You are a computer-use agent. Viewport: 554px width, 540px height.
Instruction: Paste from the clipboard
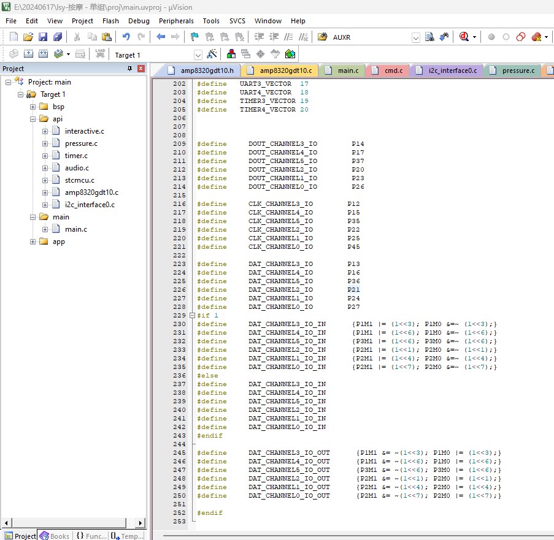pyautogui.click(x=106, y=37)
